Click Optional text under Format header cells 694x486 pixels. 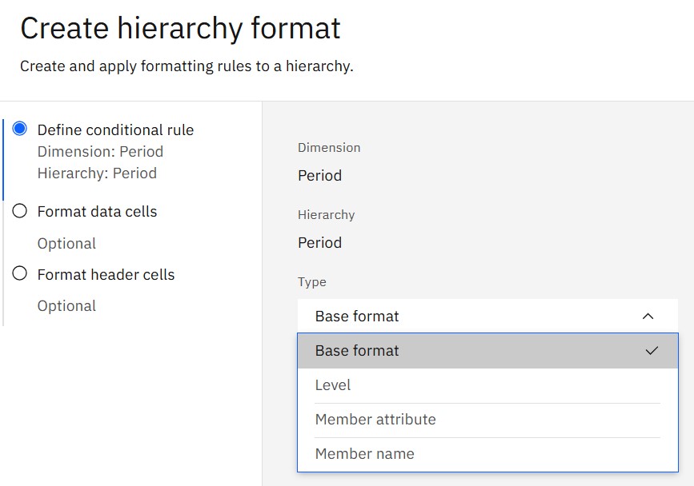pos(66,306)
